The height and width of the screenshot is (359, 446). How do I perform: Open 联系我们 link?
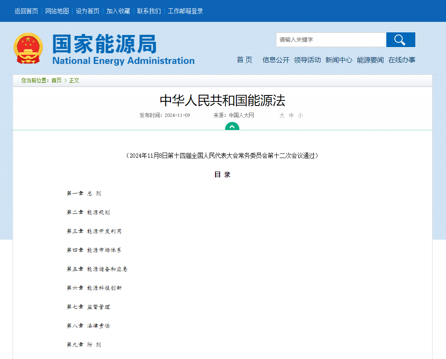point(149,11)
